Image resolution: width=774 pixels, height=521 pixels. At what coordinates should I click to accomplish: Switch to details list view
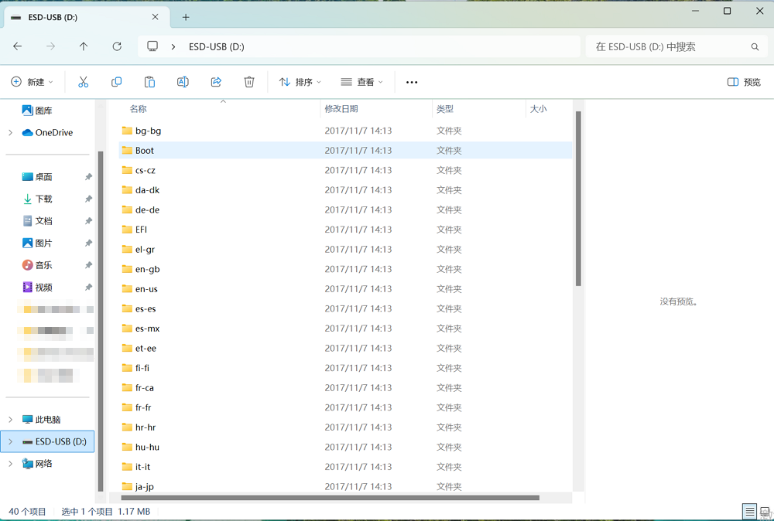click(749, 512)
